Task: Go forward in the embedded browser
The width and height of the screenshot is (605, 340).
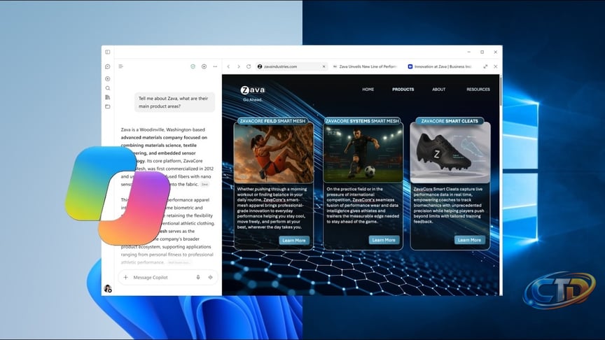Action: click(239, 66)
